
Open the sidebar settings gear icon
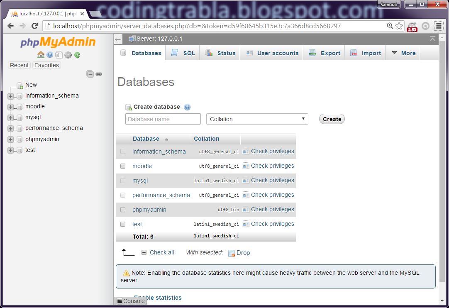click(68, 55)
